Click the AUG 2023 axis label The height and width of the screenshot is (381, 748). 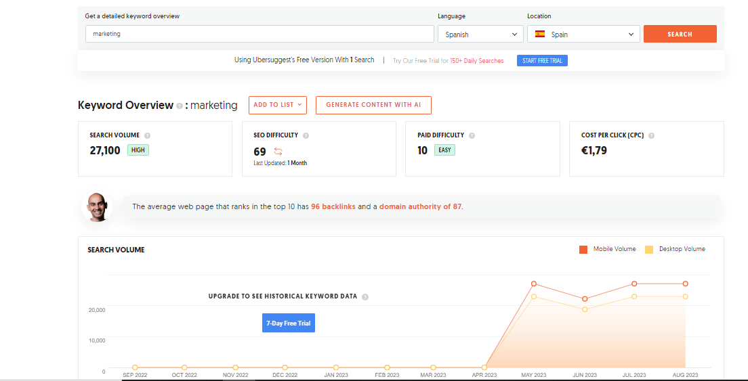pos(686,376)
